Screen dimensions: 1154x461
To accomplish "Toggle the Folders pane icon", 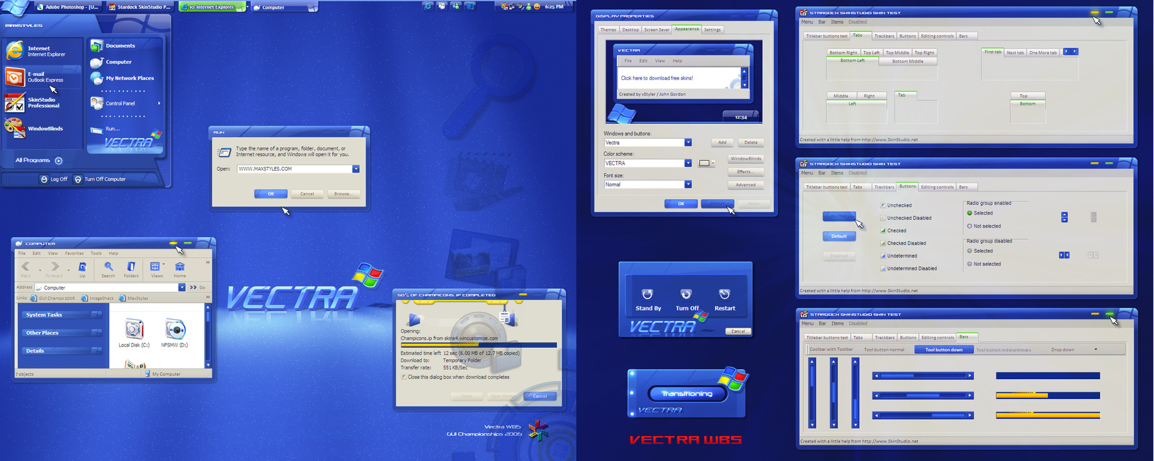I will click(131, 269).
